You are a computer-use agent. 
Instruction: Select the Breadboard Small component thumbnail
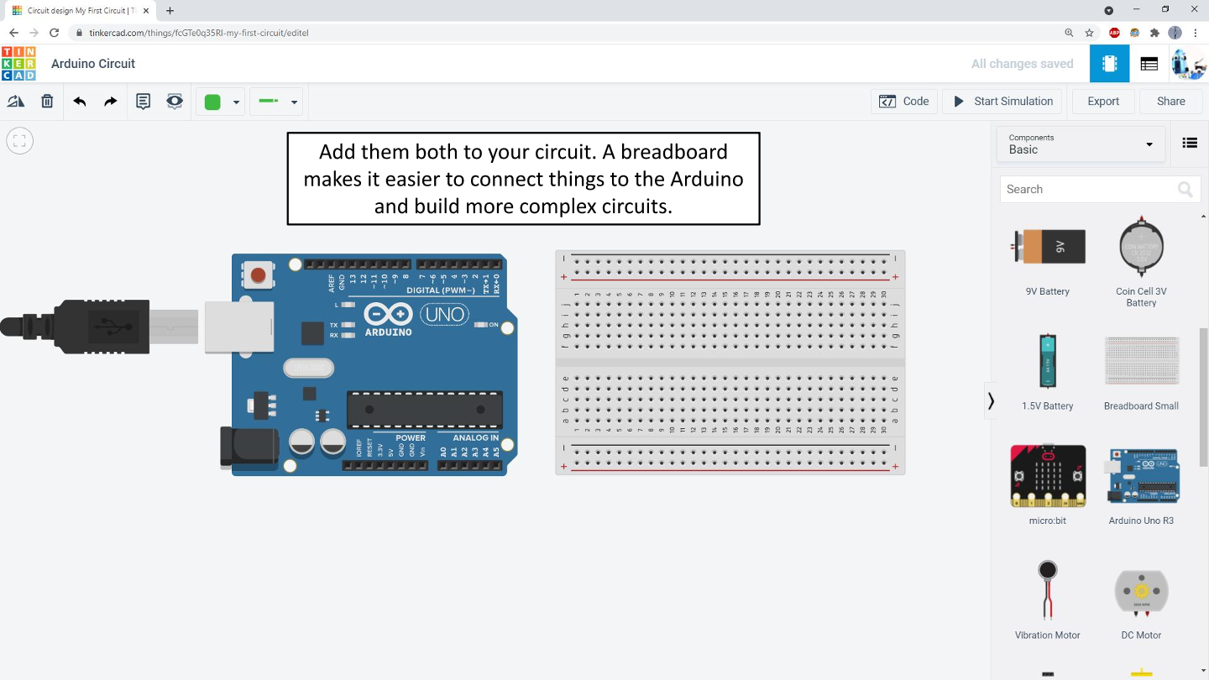coord(1141,362)
